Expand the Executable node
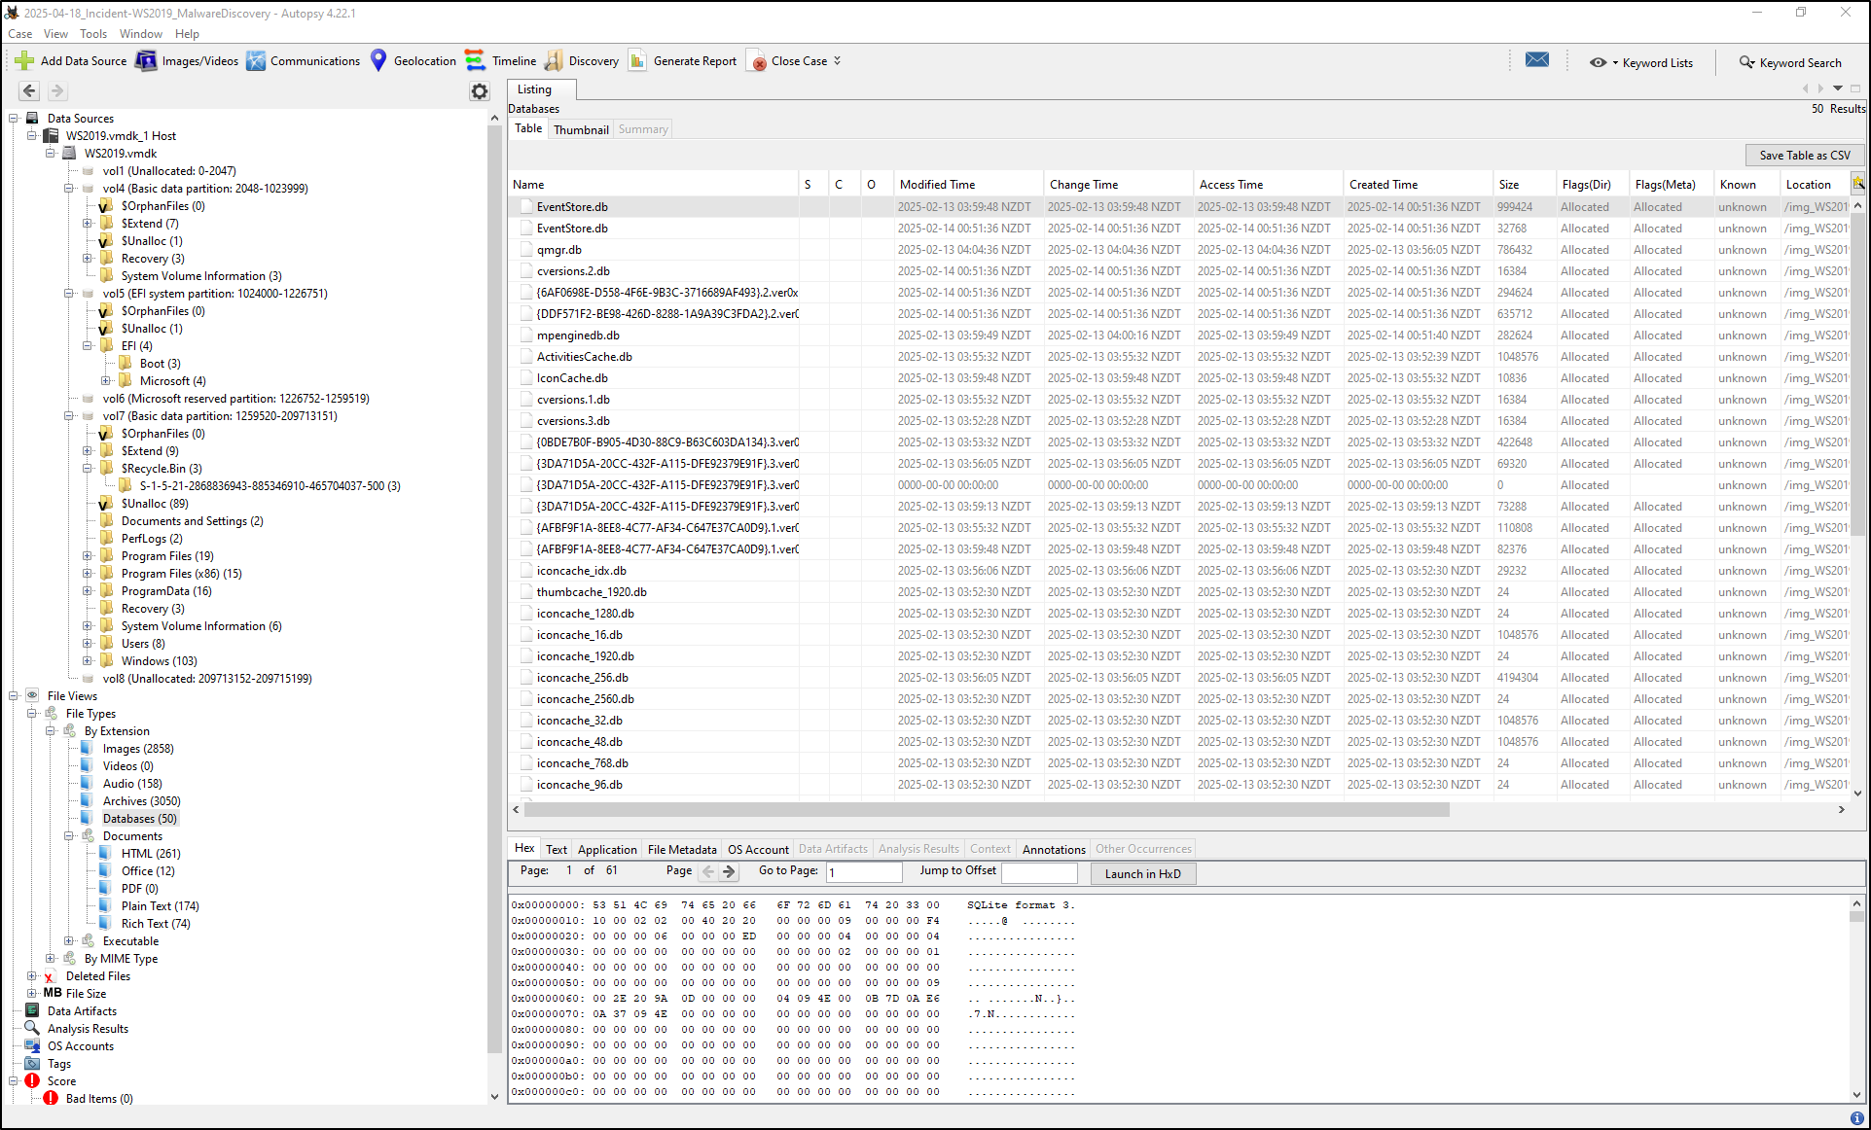This screenshot has width=1871, height=1130. tap(69, 941)
